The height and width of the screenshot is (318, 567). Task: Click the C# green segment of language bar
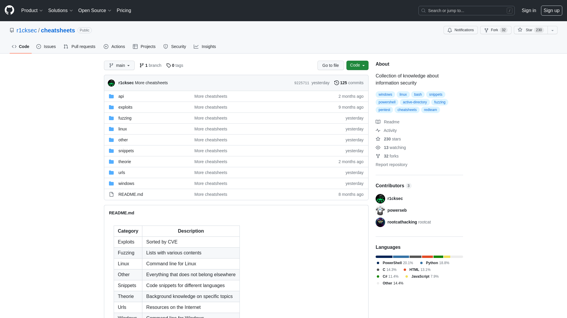point(438,257)
